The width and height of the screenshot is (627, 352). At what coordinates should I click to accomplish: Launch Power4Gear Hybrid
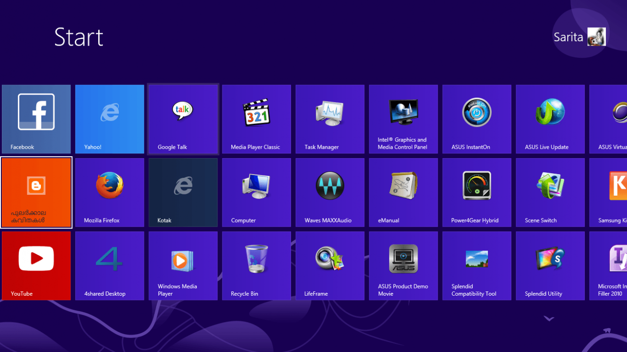tap(477, 192)
